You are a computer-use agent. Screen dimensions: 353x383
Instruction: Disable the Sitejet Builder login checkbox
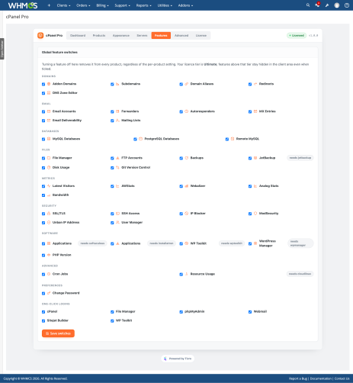[43, 320]
